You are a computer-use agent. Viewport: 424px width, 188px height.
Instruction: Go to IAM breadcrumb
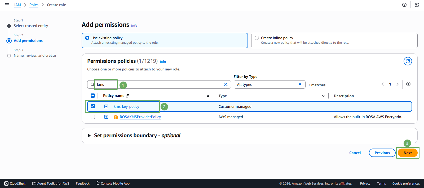[17, 5]
